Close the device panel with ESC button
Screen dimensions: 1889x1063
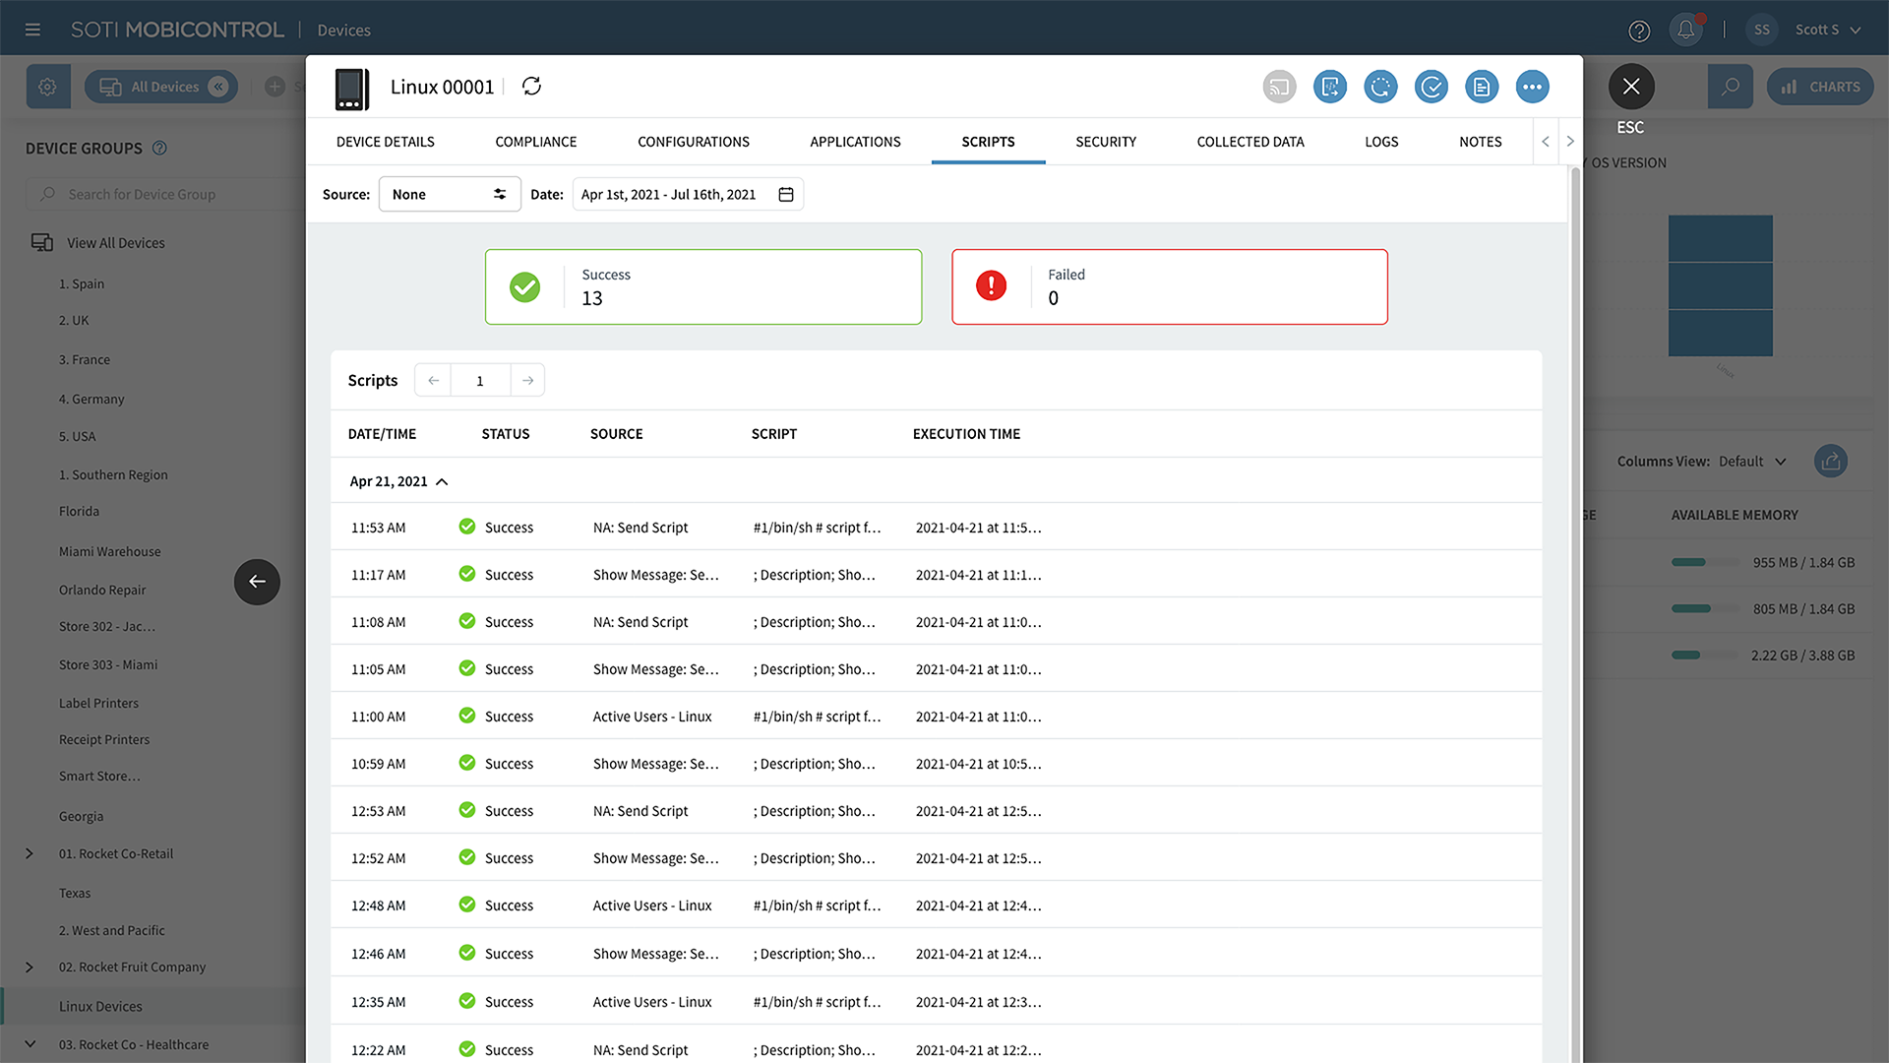click(x=1631, y=87)
